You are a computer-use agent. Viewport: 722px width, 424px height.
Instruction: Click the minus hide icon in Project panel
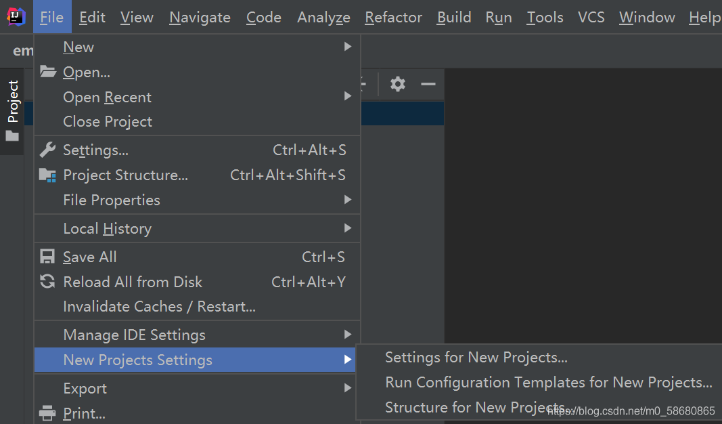(x=428, y=84)
